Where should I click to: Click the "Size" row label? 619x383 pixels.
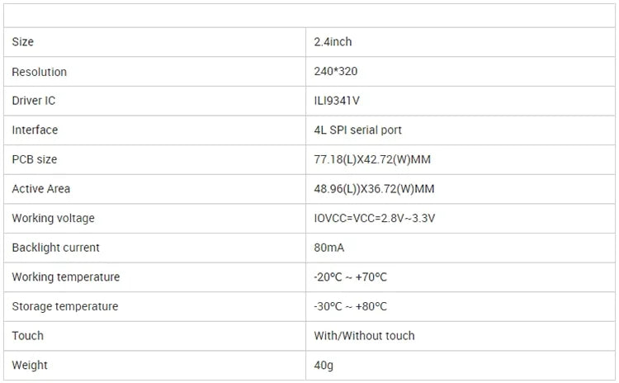click(x=22, y=42)
